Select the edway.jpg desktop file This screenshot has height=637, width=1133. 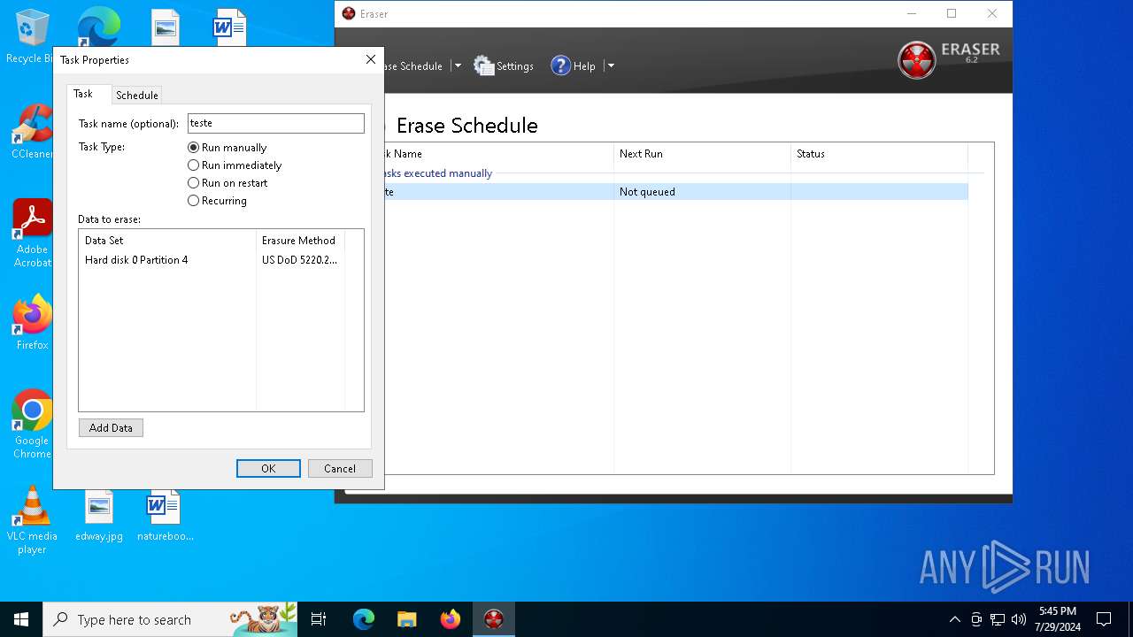click(99, 517)
